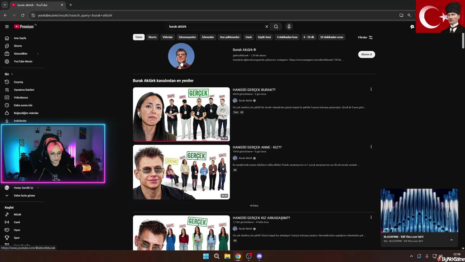Open Beğendiğim videolar list

[26, 113]
